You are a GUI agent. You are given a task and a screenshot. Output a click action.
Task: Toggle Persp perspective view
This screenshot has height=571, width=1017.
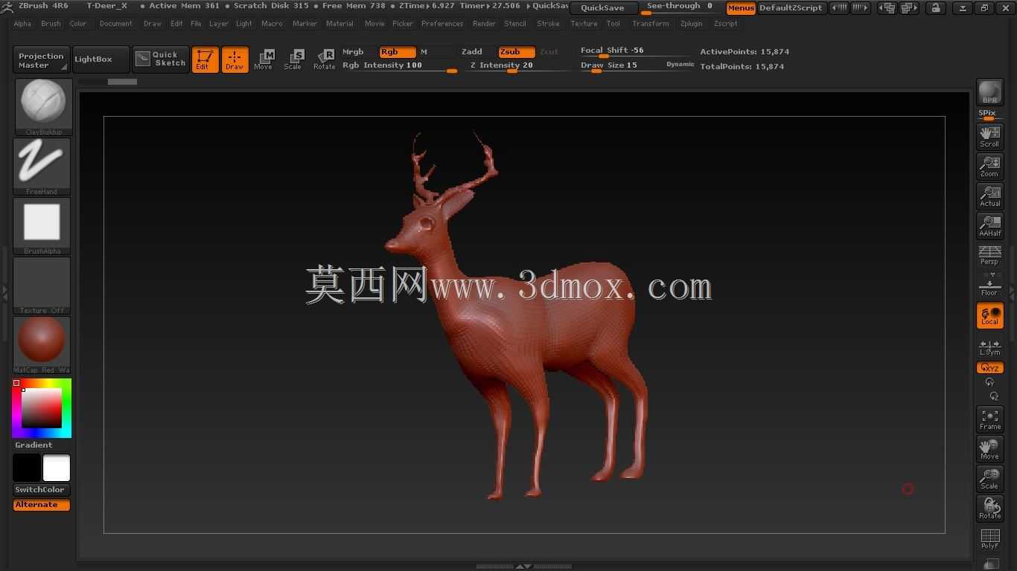tap(989, 255)
